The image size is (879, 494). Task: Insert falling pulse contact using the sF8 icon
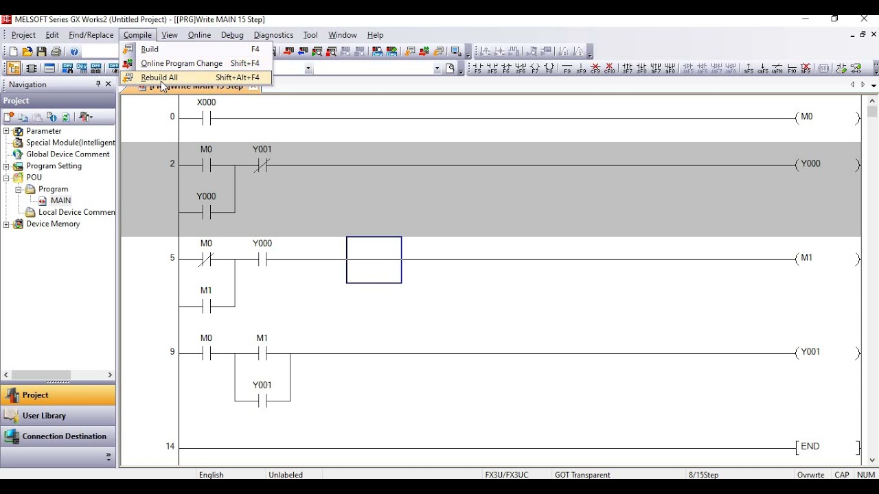[x=641, y=69]
